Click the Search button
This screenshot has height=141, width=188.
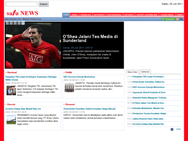pyautogui.click(x=44, y=4)
